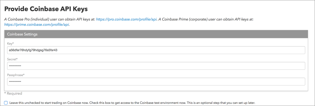Click the Coinbase Settings panel header
315x106 pixels.
(x=156, y=34)
